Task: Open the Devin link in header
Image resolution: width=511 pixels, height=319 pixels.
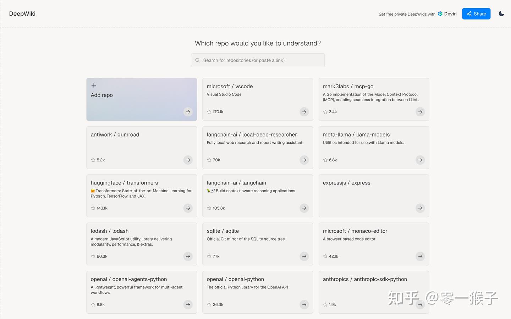Action: click(447, 14)
